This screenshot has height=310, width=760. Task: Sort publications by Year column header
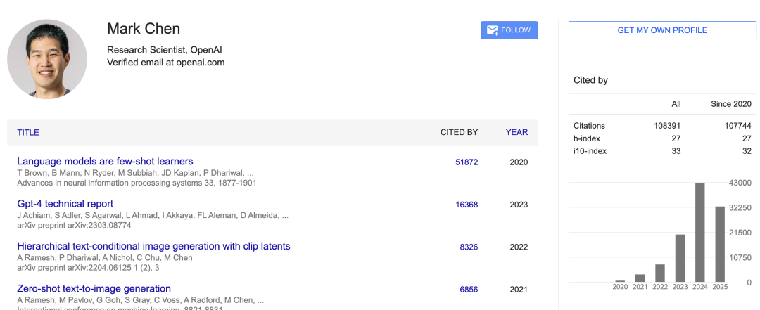(x=517, y=132)
